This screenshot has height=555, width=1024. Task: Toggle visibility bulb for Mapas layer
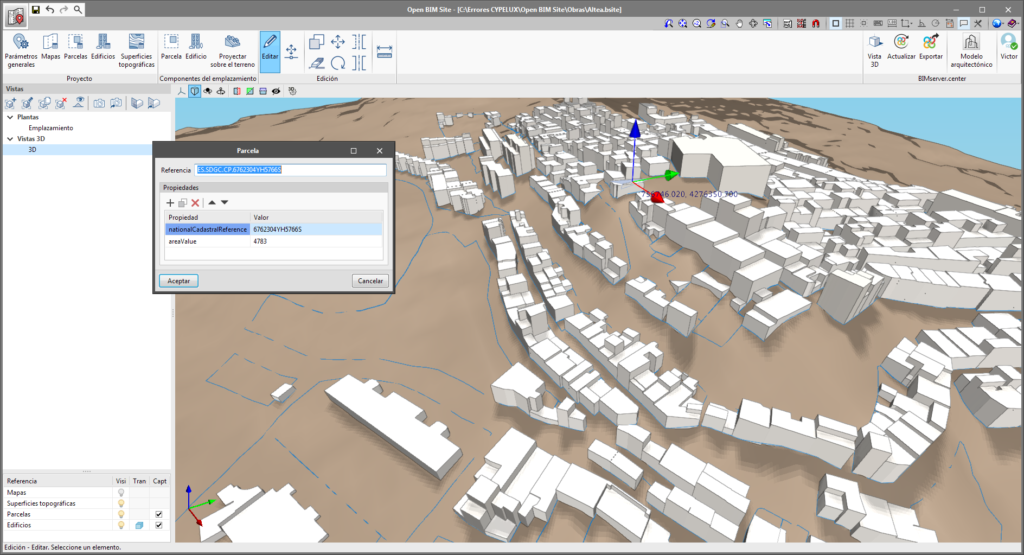121,493
